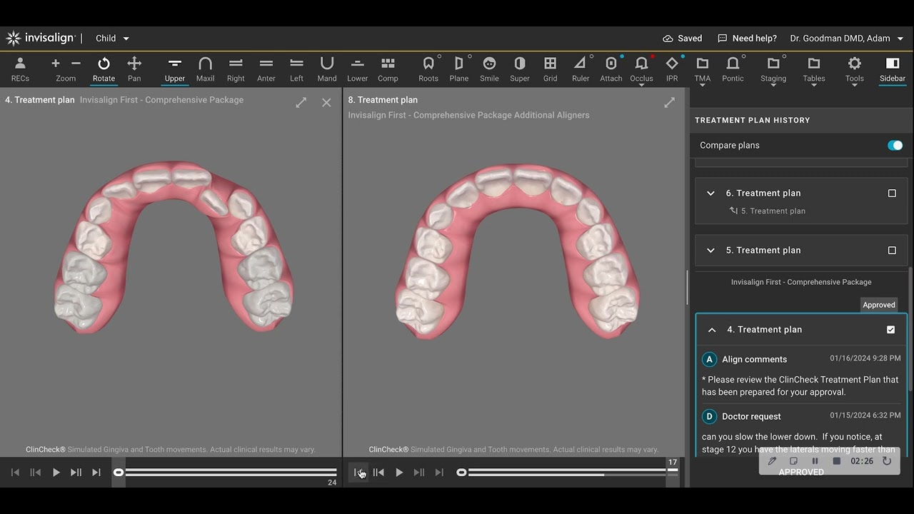
Task: Play the plan 4 animation
Action: 56,473
